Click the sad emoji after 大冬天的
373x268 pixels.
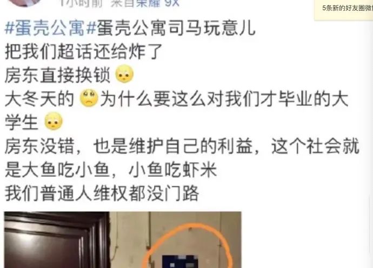pyautogui.click(x=89, y=98)
